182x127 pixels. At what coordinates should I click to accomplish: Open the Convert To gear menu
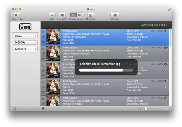coord(17,15)
